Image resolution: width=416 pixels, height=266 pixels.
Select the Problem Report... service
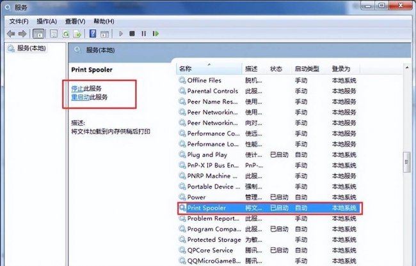pos(213,218)
